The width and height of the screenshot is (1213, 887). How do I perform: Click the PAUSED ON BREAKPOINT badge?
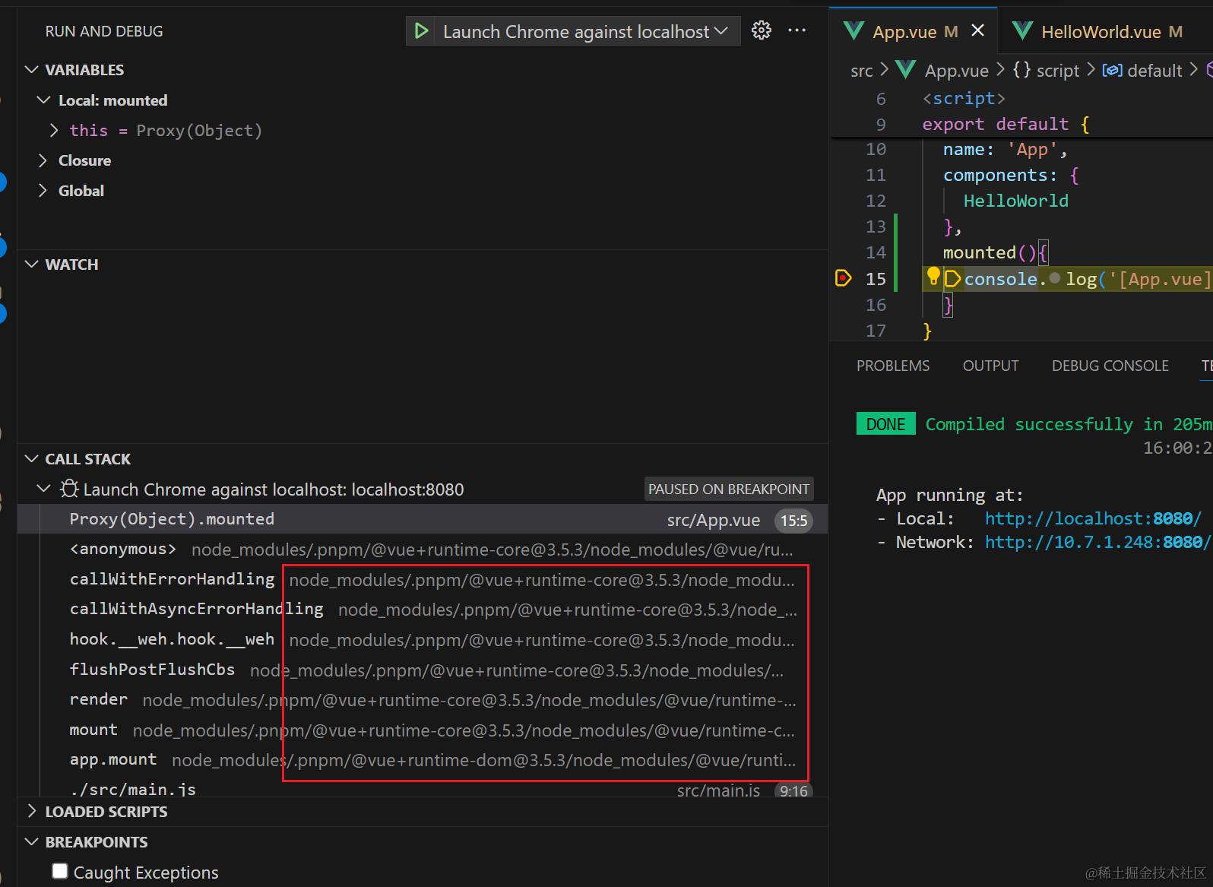(x=729, y=489)
